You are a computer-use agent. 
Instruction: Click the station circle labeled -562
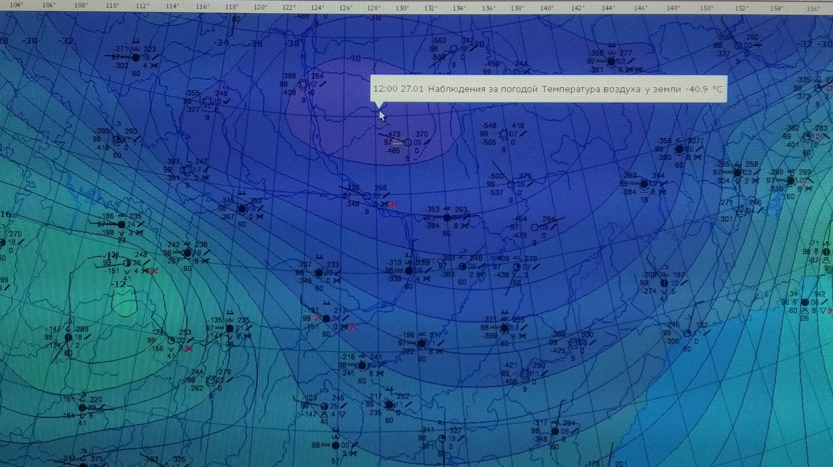pos(454,49)
